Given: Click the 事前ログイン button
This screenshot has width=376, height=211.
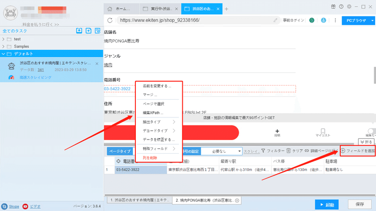Looking at the screenshot, I should click(x=293, y=20).
